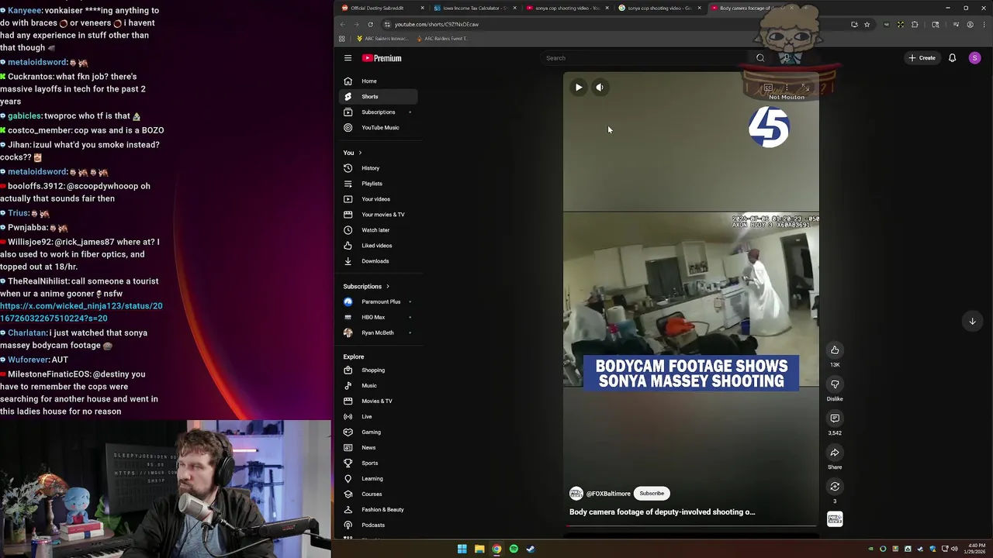Viewport: 993px width, 558px height.
Task: Open Learning under Explore
Action: [379, 479]
